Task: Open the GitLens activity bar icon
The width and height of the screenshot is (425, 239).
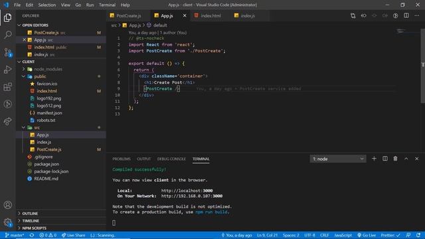Action: pos(7,104)
